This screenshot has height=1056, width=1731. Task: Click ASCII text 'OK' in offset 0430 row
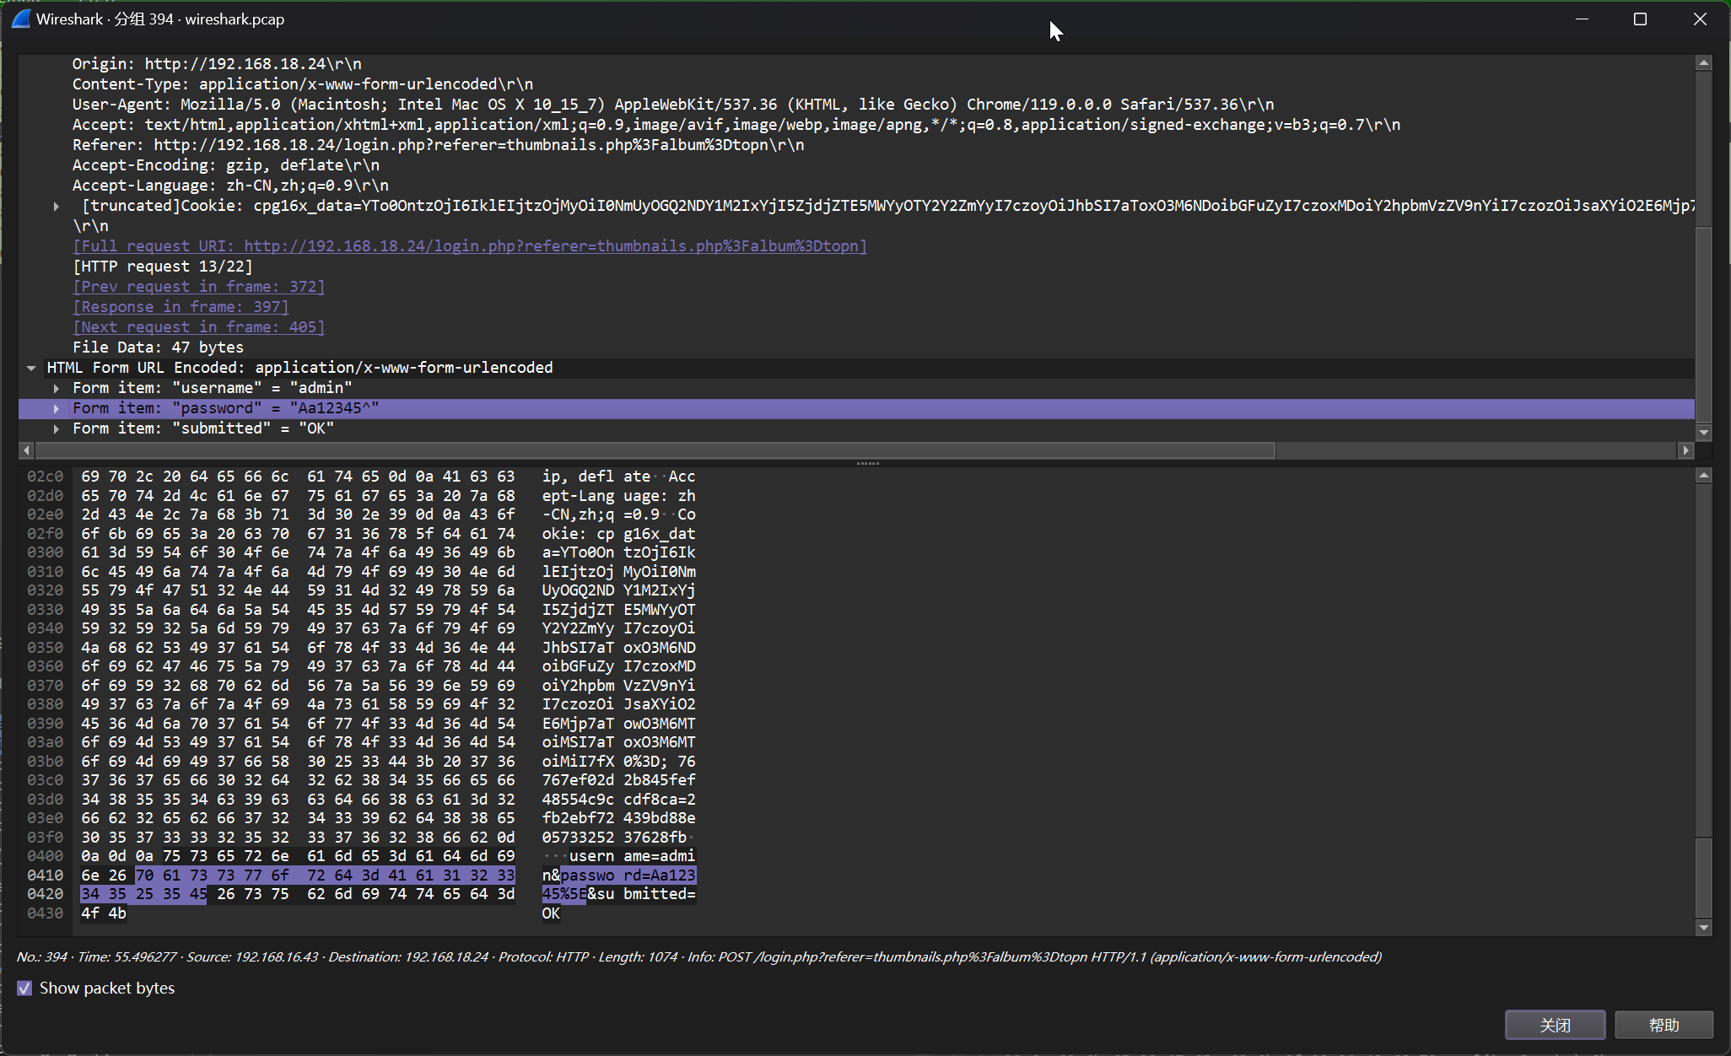551,913
